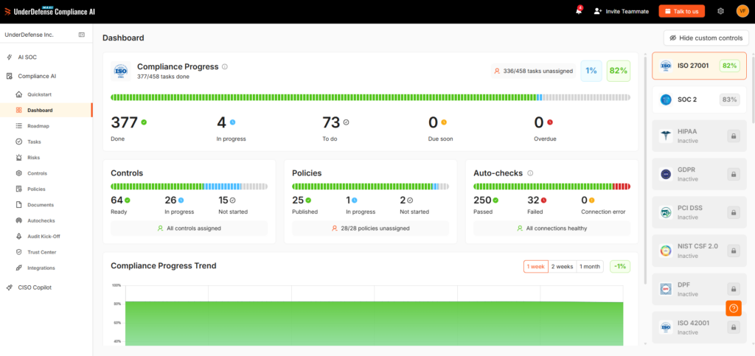The width and height of the screenshot is (755, 356).
Task: Click the Autochecks icon in sidebar
Action: [18, 220]
